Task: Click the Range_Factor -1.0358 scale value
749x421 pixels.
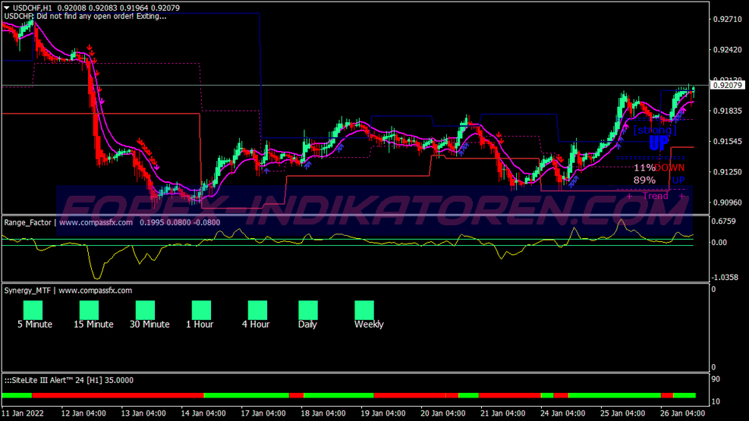Action: pyautogui.click(x=725, y=278)
